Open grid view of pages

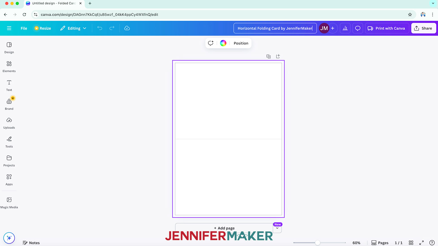click(411, 243)
